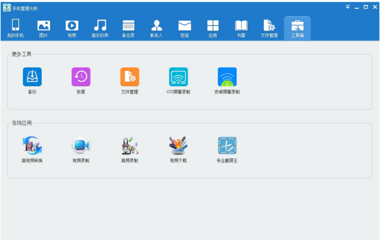
Task: Open the 我的手机 (My Phone) tab
Action: [15, 28]
